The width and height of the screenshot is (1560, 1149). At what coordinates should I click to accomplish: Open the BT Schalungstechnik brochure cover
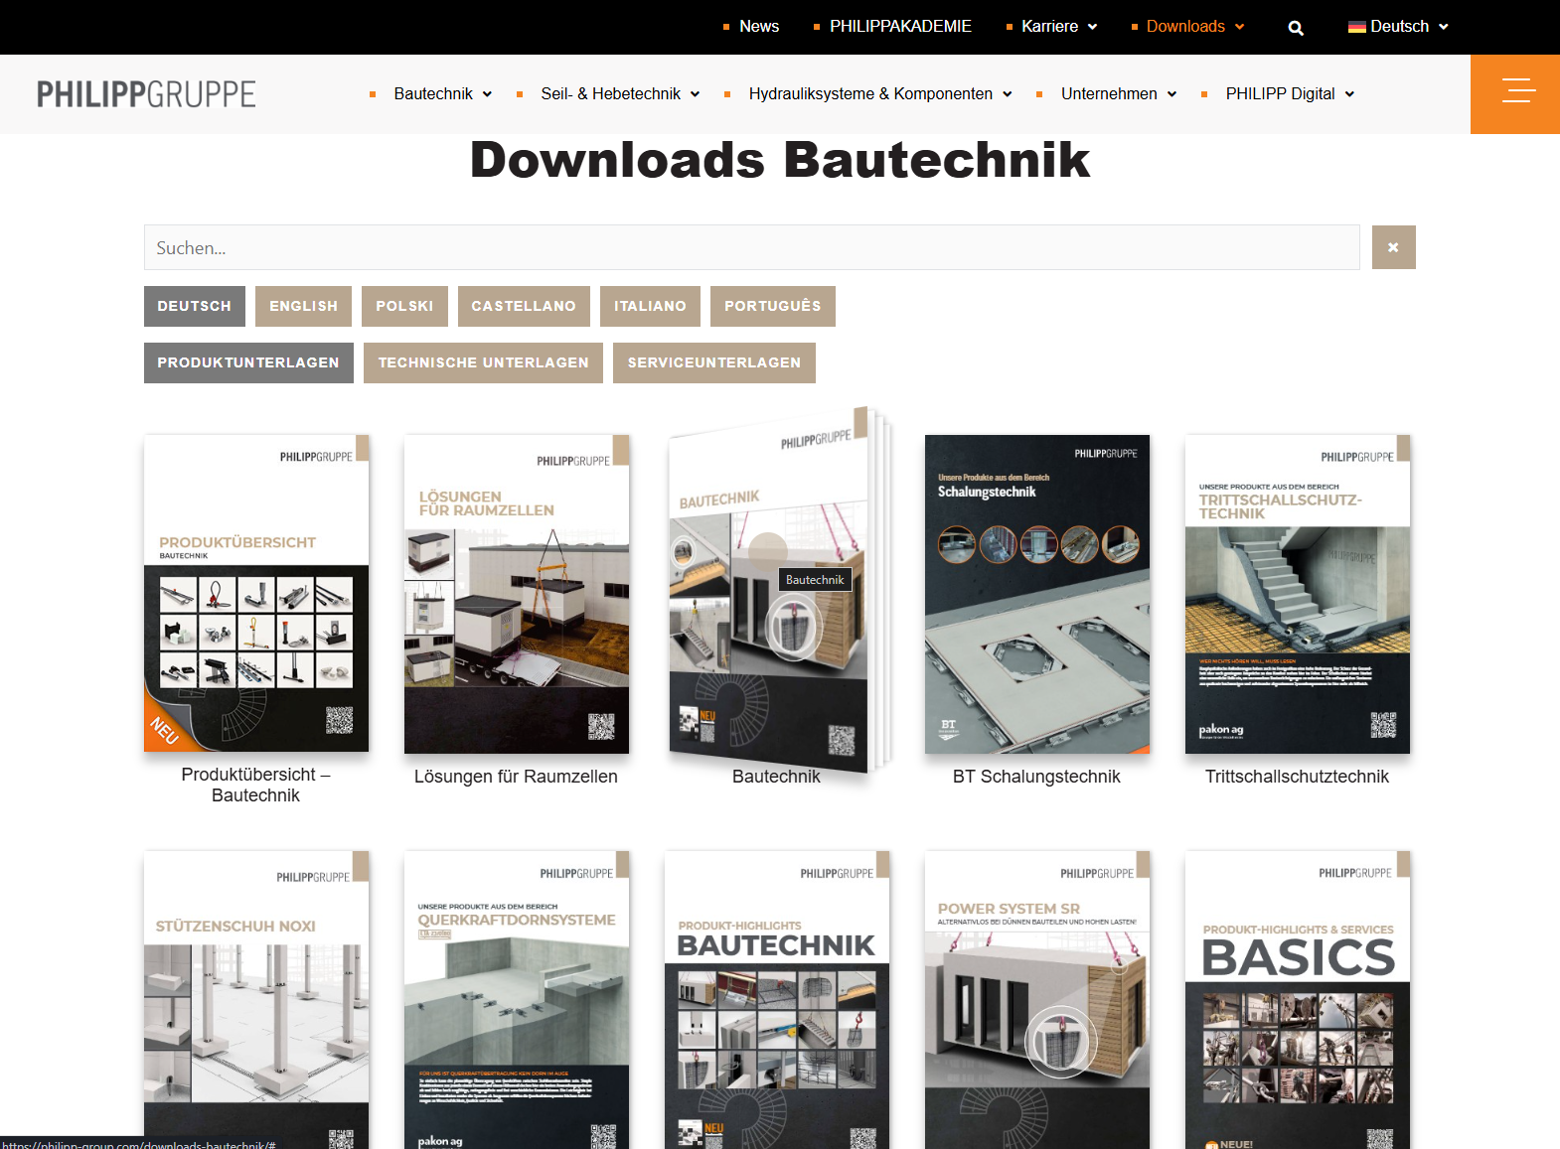point(1036,594)
